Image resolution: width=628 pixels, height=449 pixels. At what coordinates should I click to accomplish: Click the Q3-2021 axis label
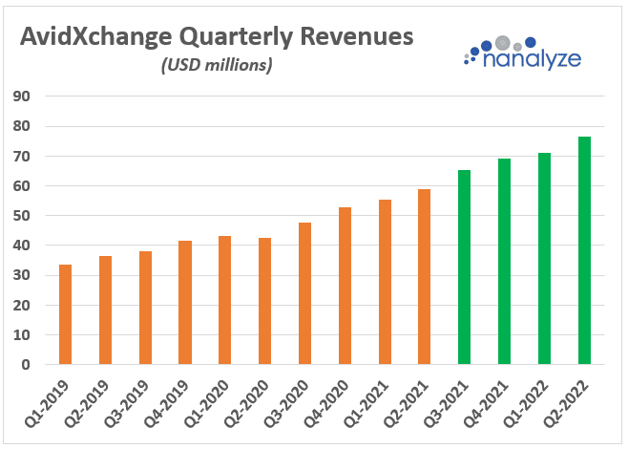(x=446, y=403)
